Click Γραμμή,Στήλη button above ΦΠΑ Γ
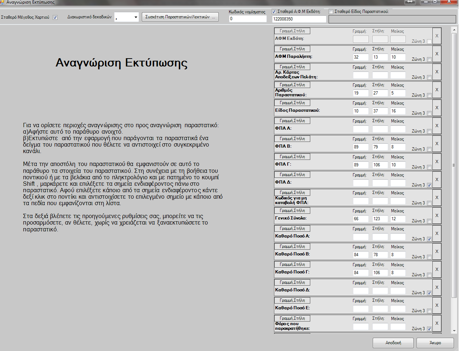The image size is (460, 351). [x=292, y=157]
